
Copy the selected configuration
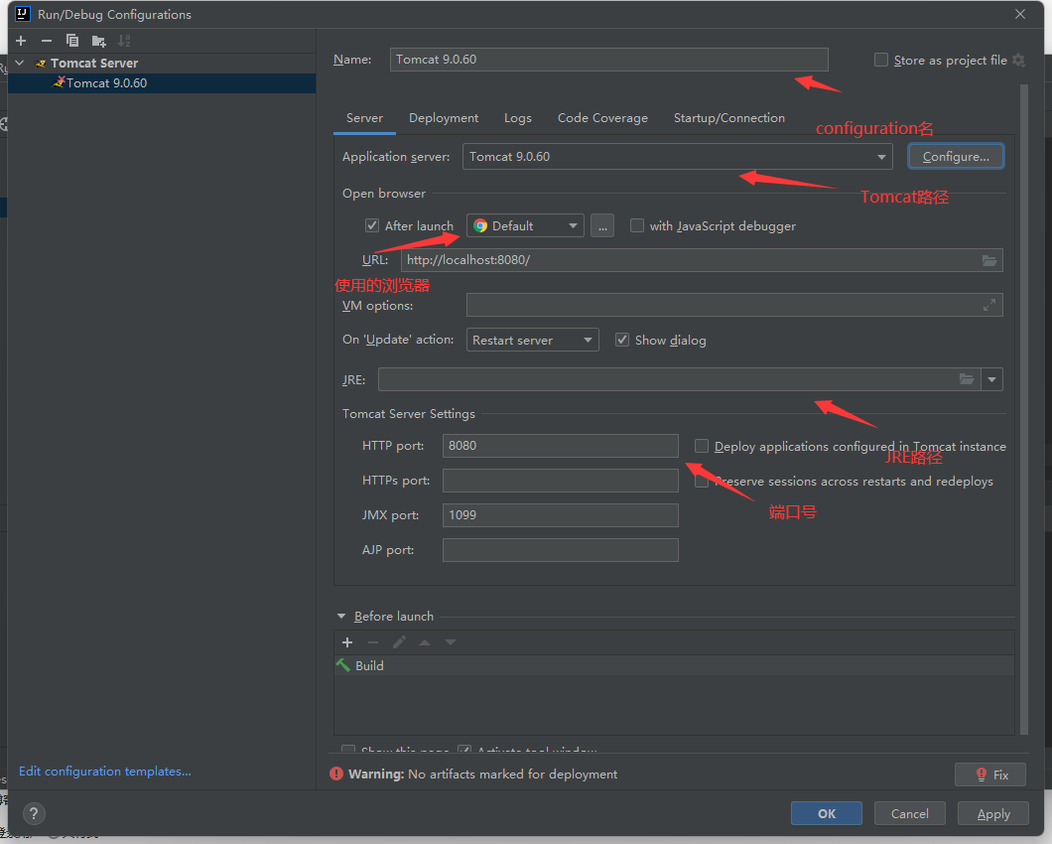pos(72,41)
